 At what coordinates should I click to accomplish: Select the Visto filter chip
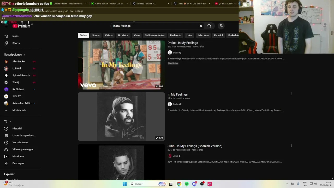coord(137,35)
